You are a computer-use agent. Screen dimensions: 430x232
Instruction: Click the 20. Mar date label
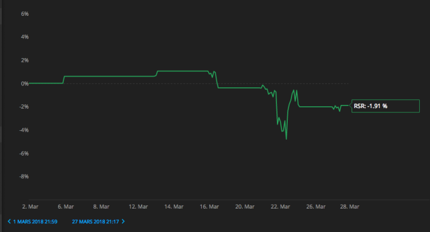(x=245, y=207)
